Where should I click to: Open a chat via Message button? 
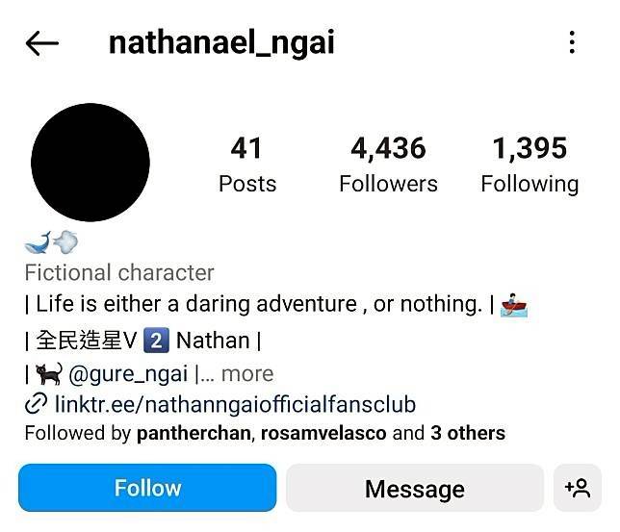(415, 488)
